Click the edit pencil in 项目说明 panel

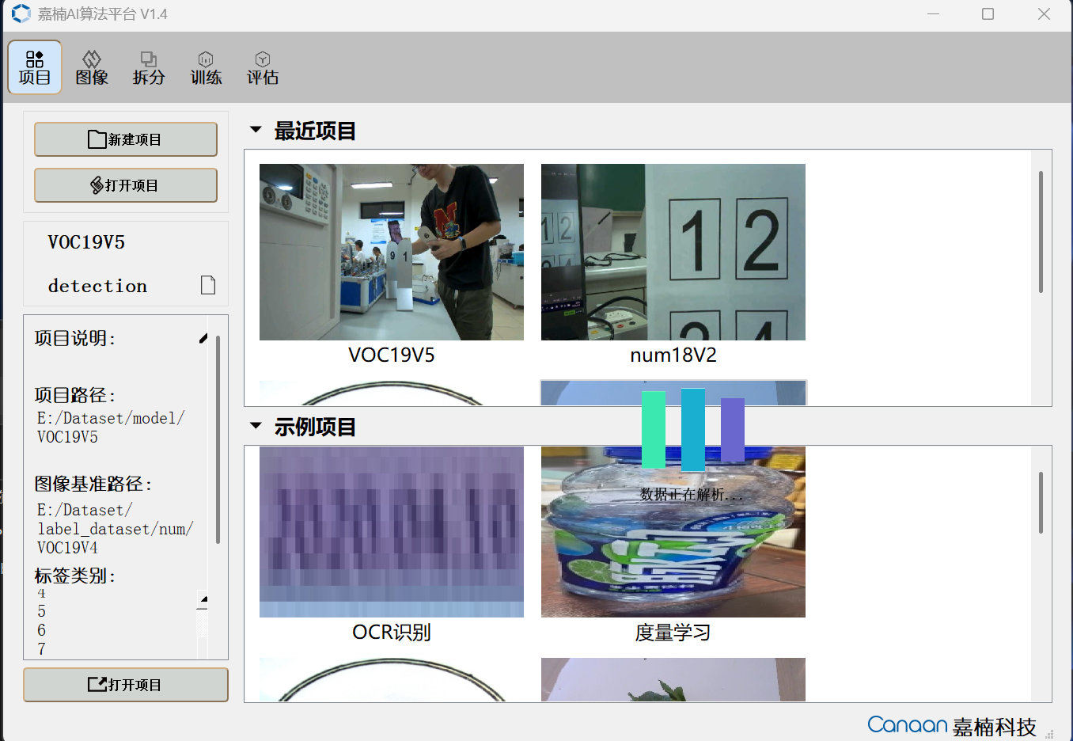(203, 338)
